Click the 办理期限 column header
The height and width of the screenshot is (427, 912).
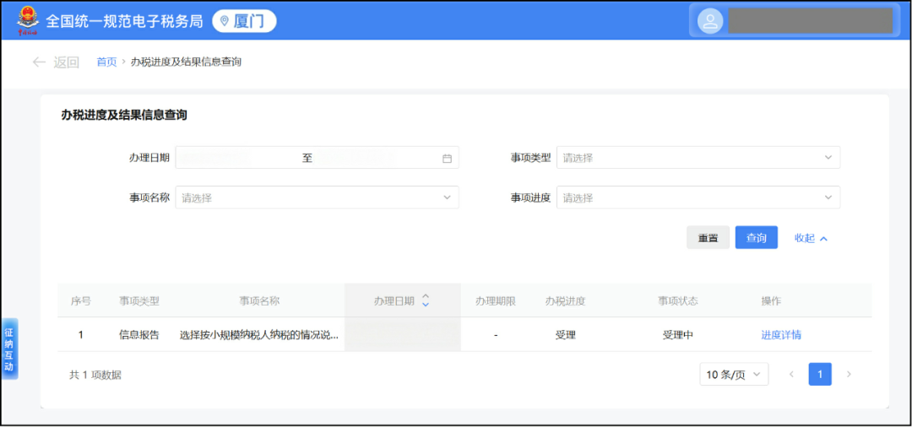tap(496, 301)
